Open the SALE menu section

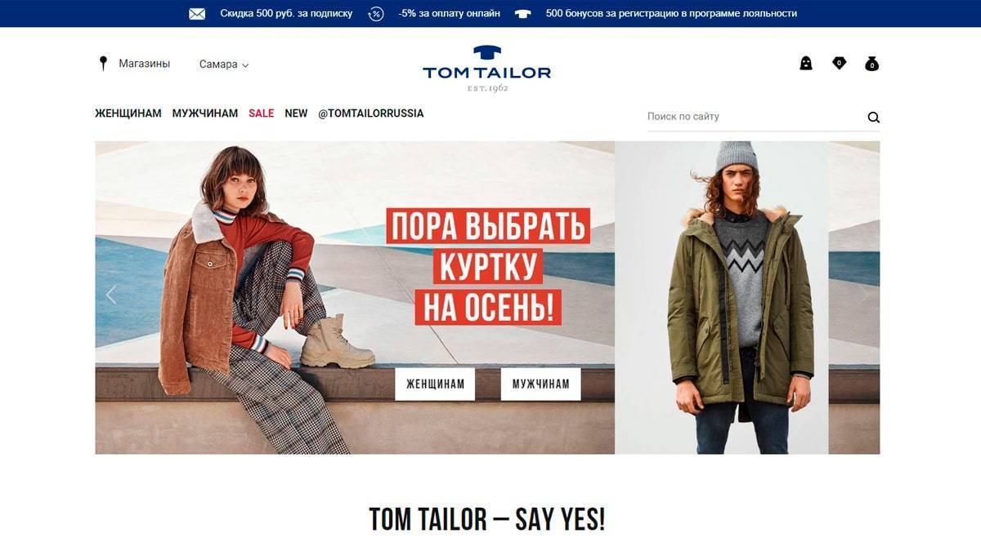point(262,113)
